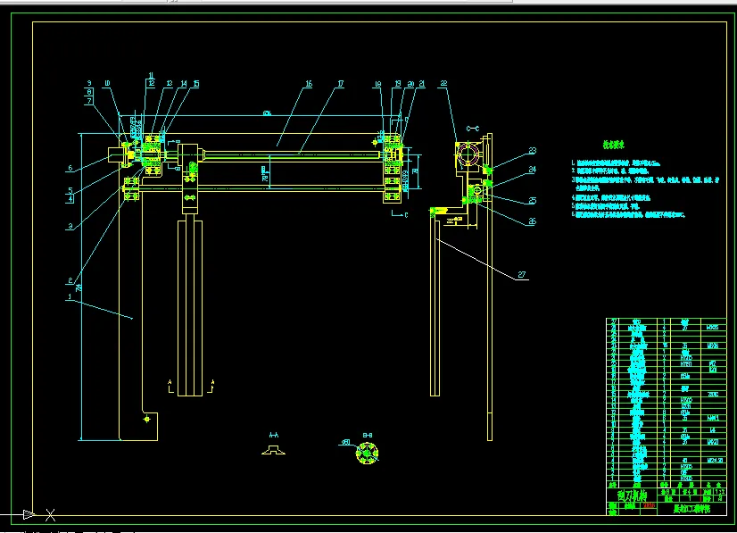This screenshot has width=737, height=533.
Task: Select part balloon number 21
Action: (x=422, y=84)
